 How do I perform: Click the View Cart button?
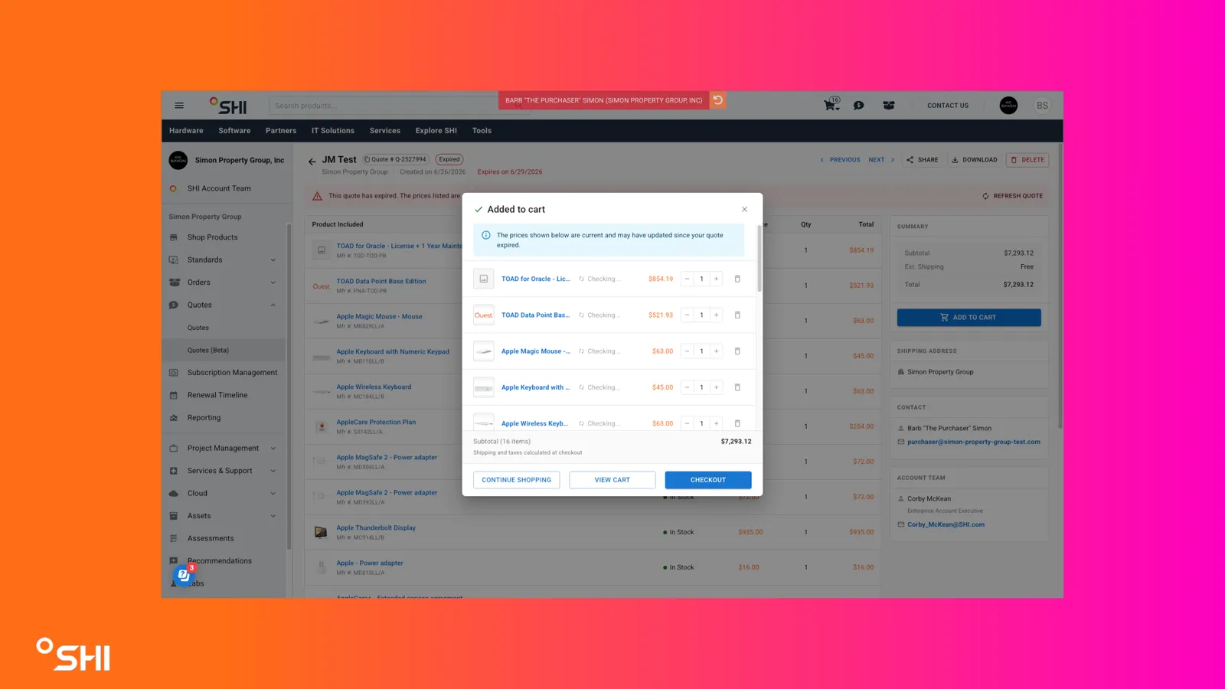(x=612, y=480)
